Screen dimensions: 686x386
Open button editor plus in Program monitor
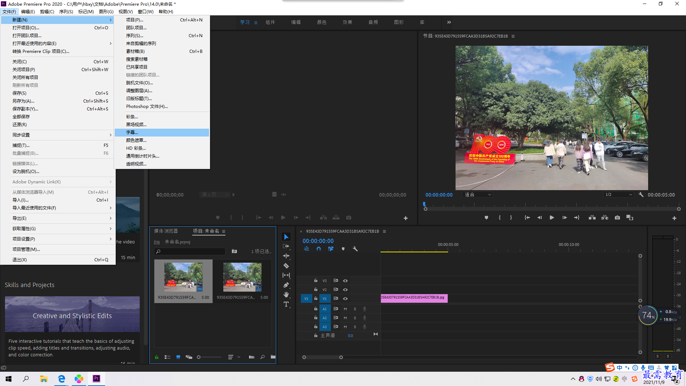coord(674,218)
